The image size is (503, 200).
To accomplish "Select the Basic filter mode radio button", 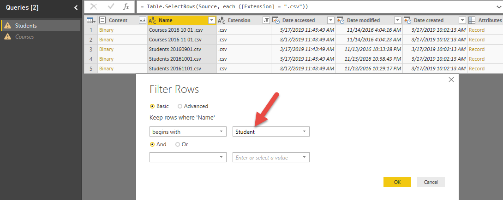I will coord(152,106).
